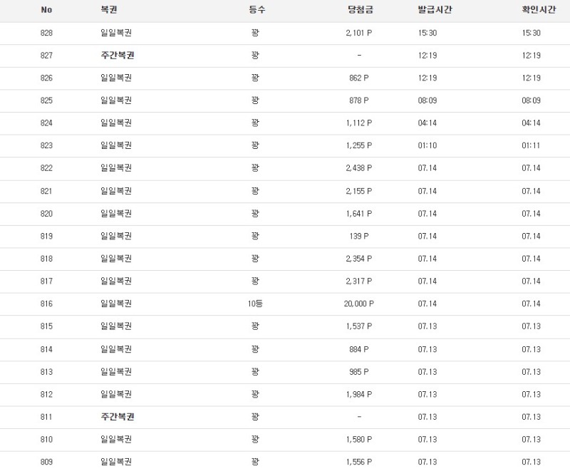Click the 일일복권 entry in row 819

(x=116, y=236)
